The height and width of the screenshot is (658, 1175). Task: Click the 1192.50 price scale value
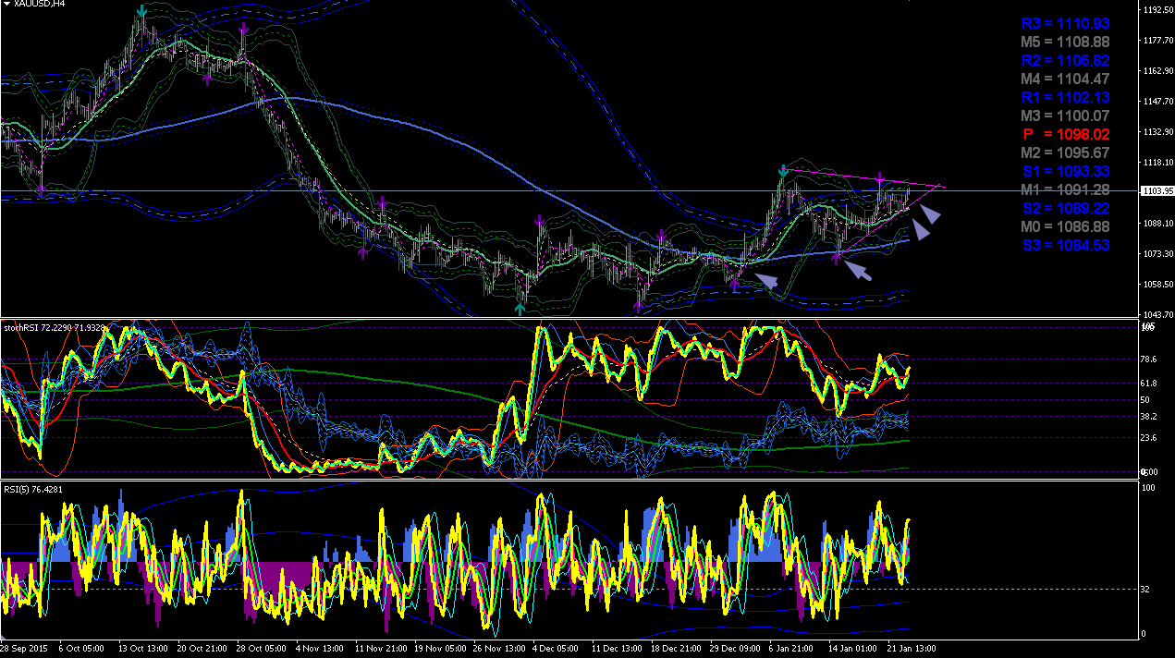tap(1157, 10)
